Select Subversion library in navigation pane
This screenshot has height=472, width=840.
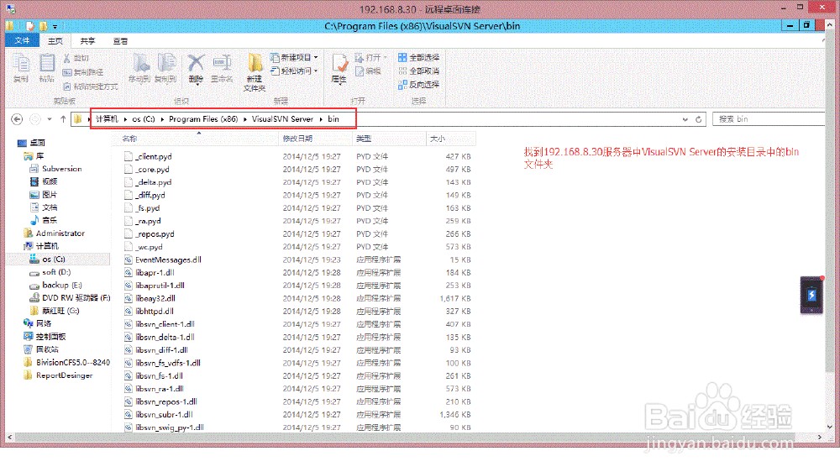55,169
